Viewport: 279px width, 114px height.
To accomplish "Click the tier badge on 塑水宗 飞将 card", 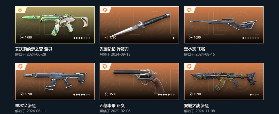I will 189,10.
